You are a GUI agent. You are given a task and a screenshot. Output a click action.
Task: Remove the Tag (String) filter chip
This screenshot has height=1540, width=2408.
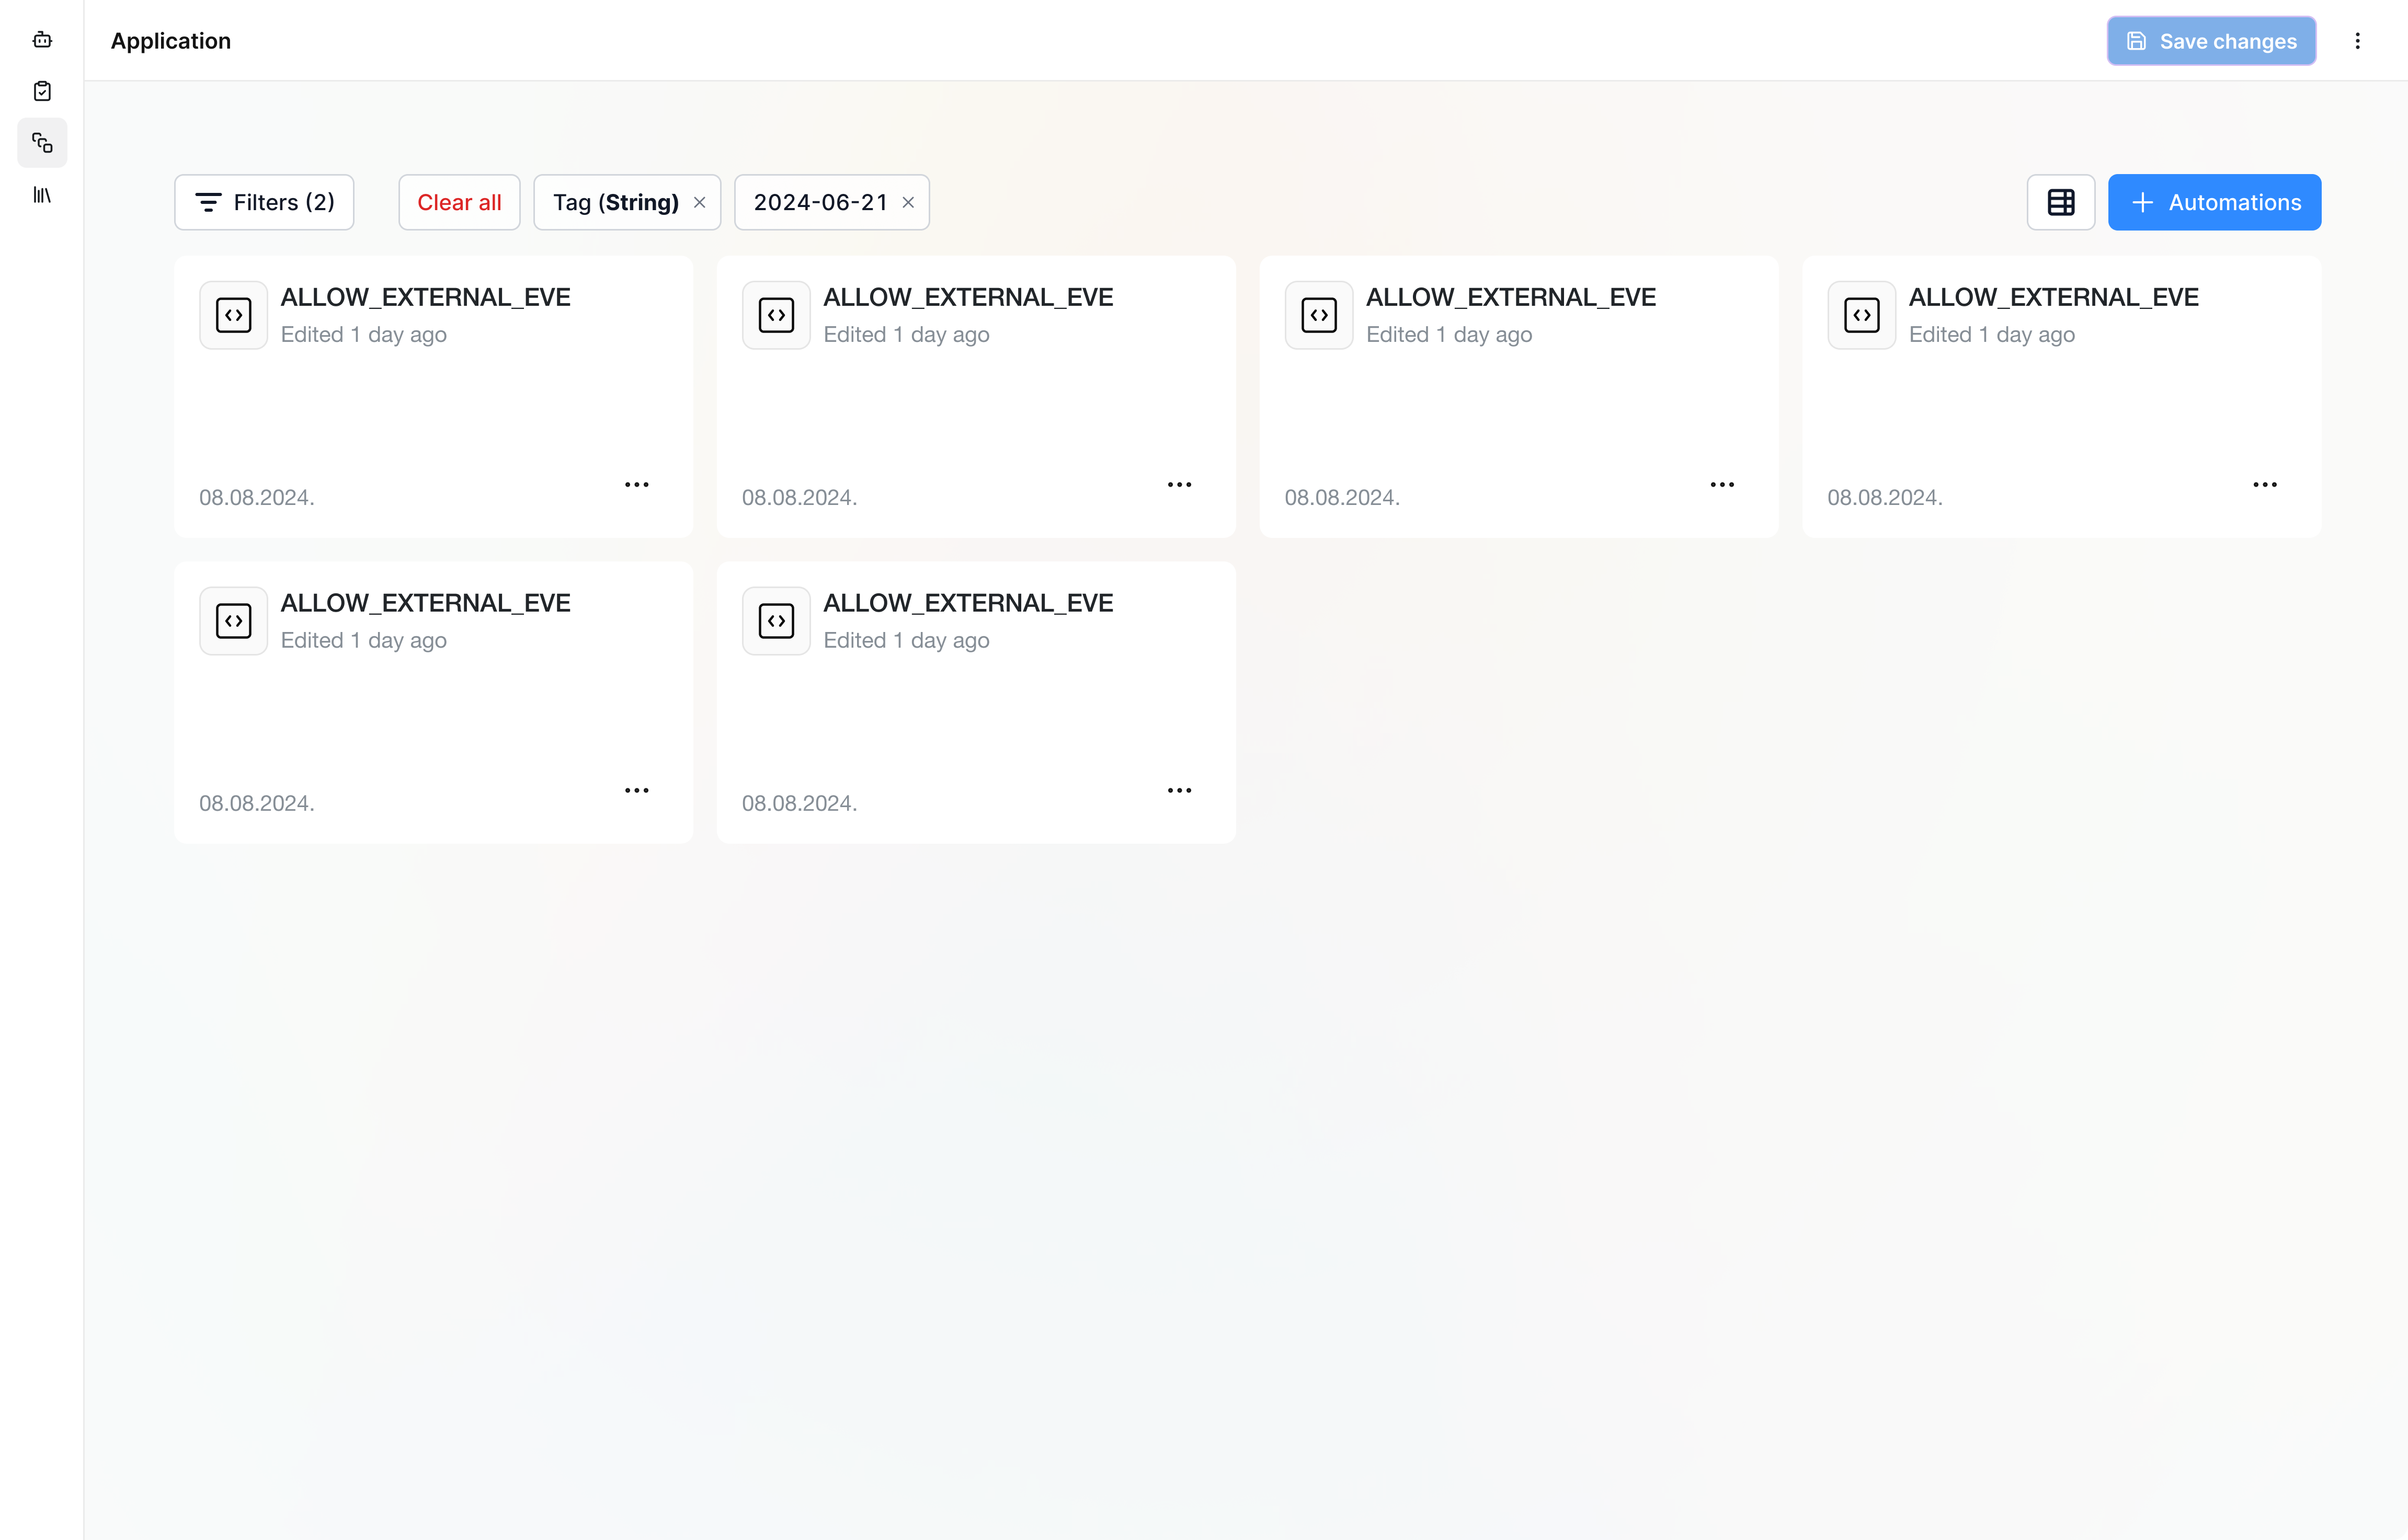tap(700, 202)
